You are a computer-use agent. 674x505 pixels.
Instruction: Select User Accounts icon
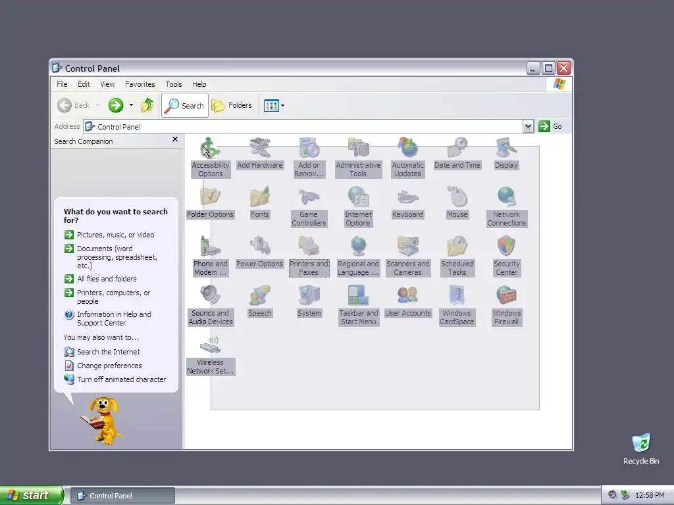tap(407, 301)
